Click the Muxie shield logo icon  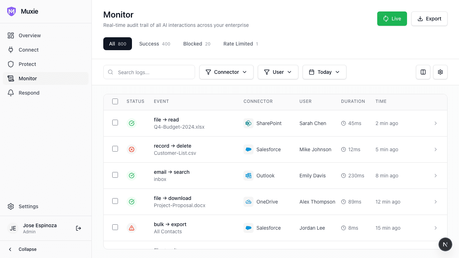coord(11,11)
